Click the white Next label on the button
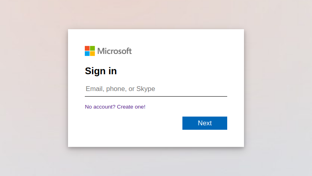The width and height of the screenshot is (312, 176). pos(205,123)
